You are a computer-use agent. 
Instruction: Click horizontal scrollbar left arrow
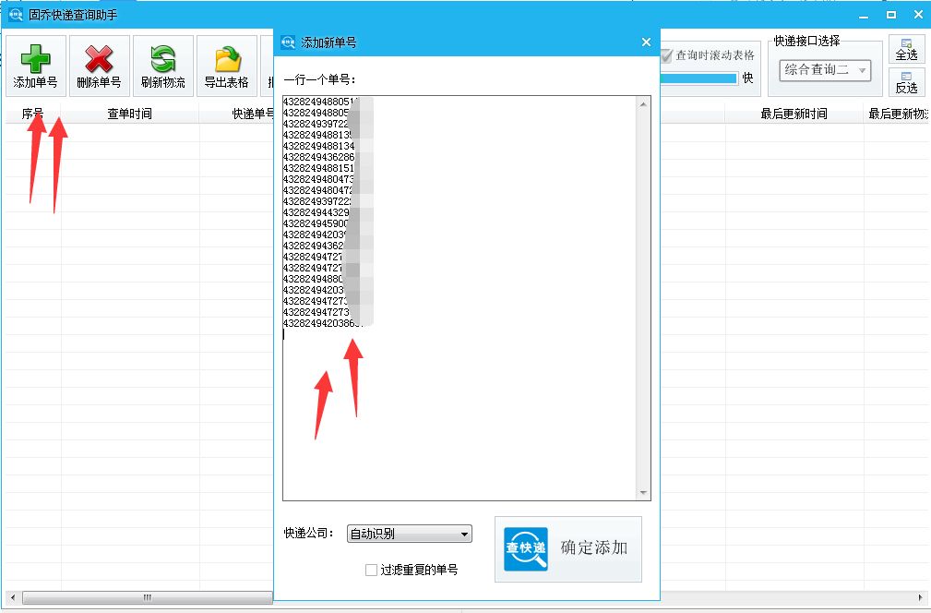pyautogui.click(x=13, y=597)
